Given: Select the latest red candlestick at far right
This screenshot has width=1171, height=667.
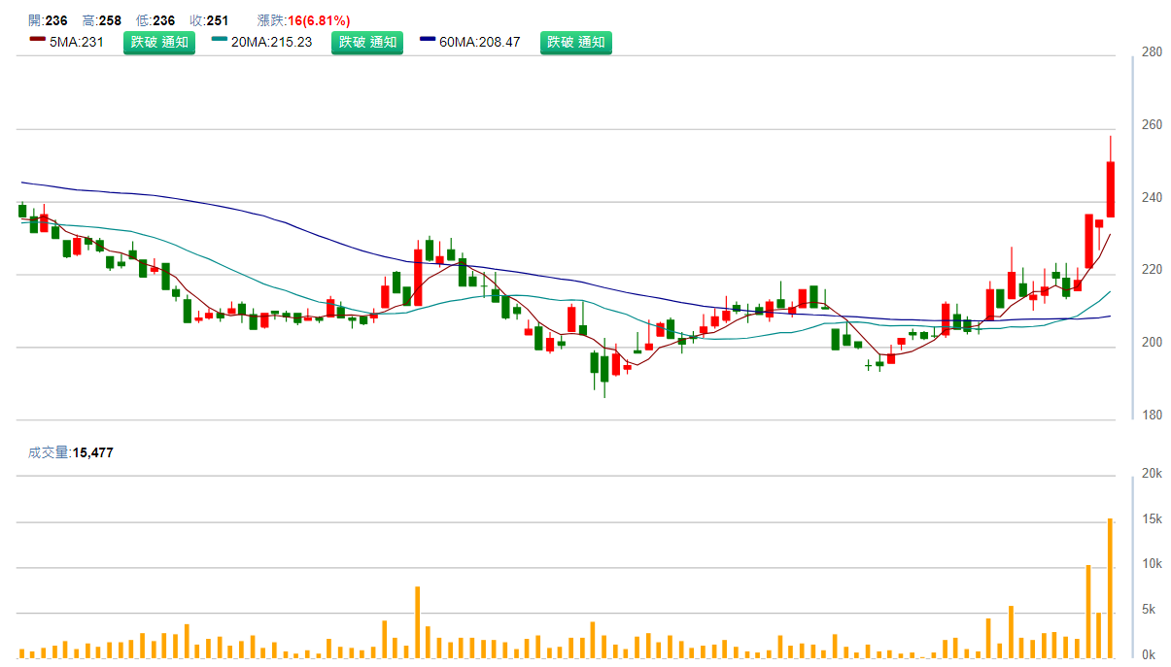Looking at the screenshot, I should [1111, 189].
